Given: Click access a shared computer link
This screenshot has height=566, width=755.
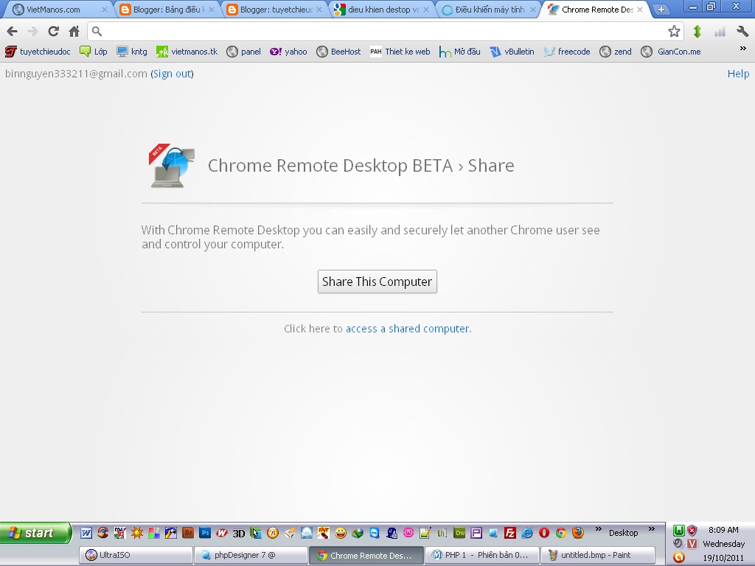Looking at the screenshot, I should click(407, 329).
